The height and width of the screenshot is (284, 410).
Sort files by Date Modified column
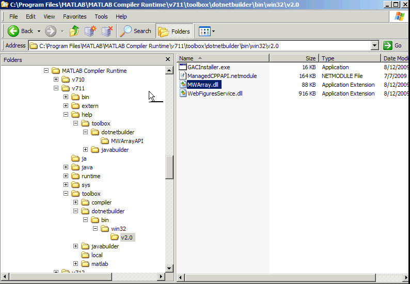pyautogui.click(x=395, y=58)
